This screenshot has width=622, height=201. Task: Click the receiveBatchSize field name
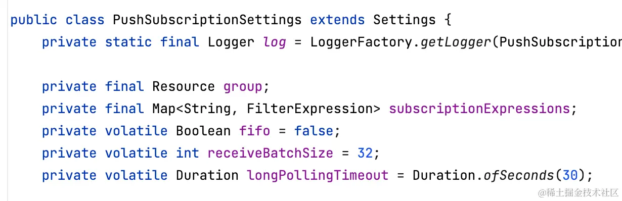pos(271,153)
